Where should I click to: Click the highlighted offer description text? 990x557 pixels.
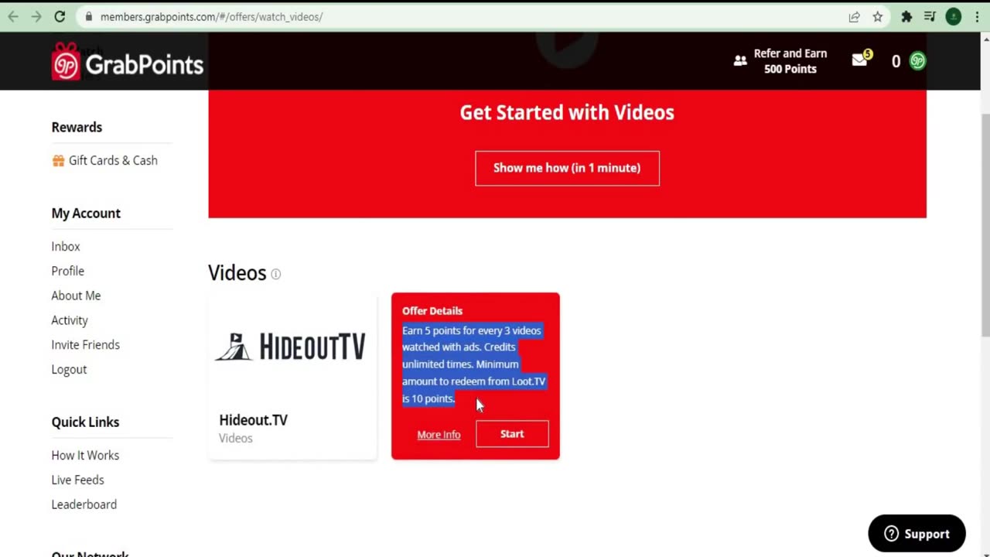point(474,364)
